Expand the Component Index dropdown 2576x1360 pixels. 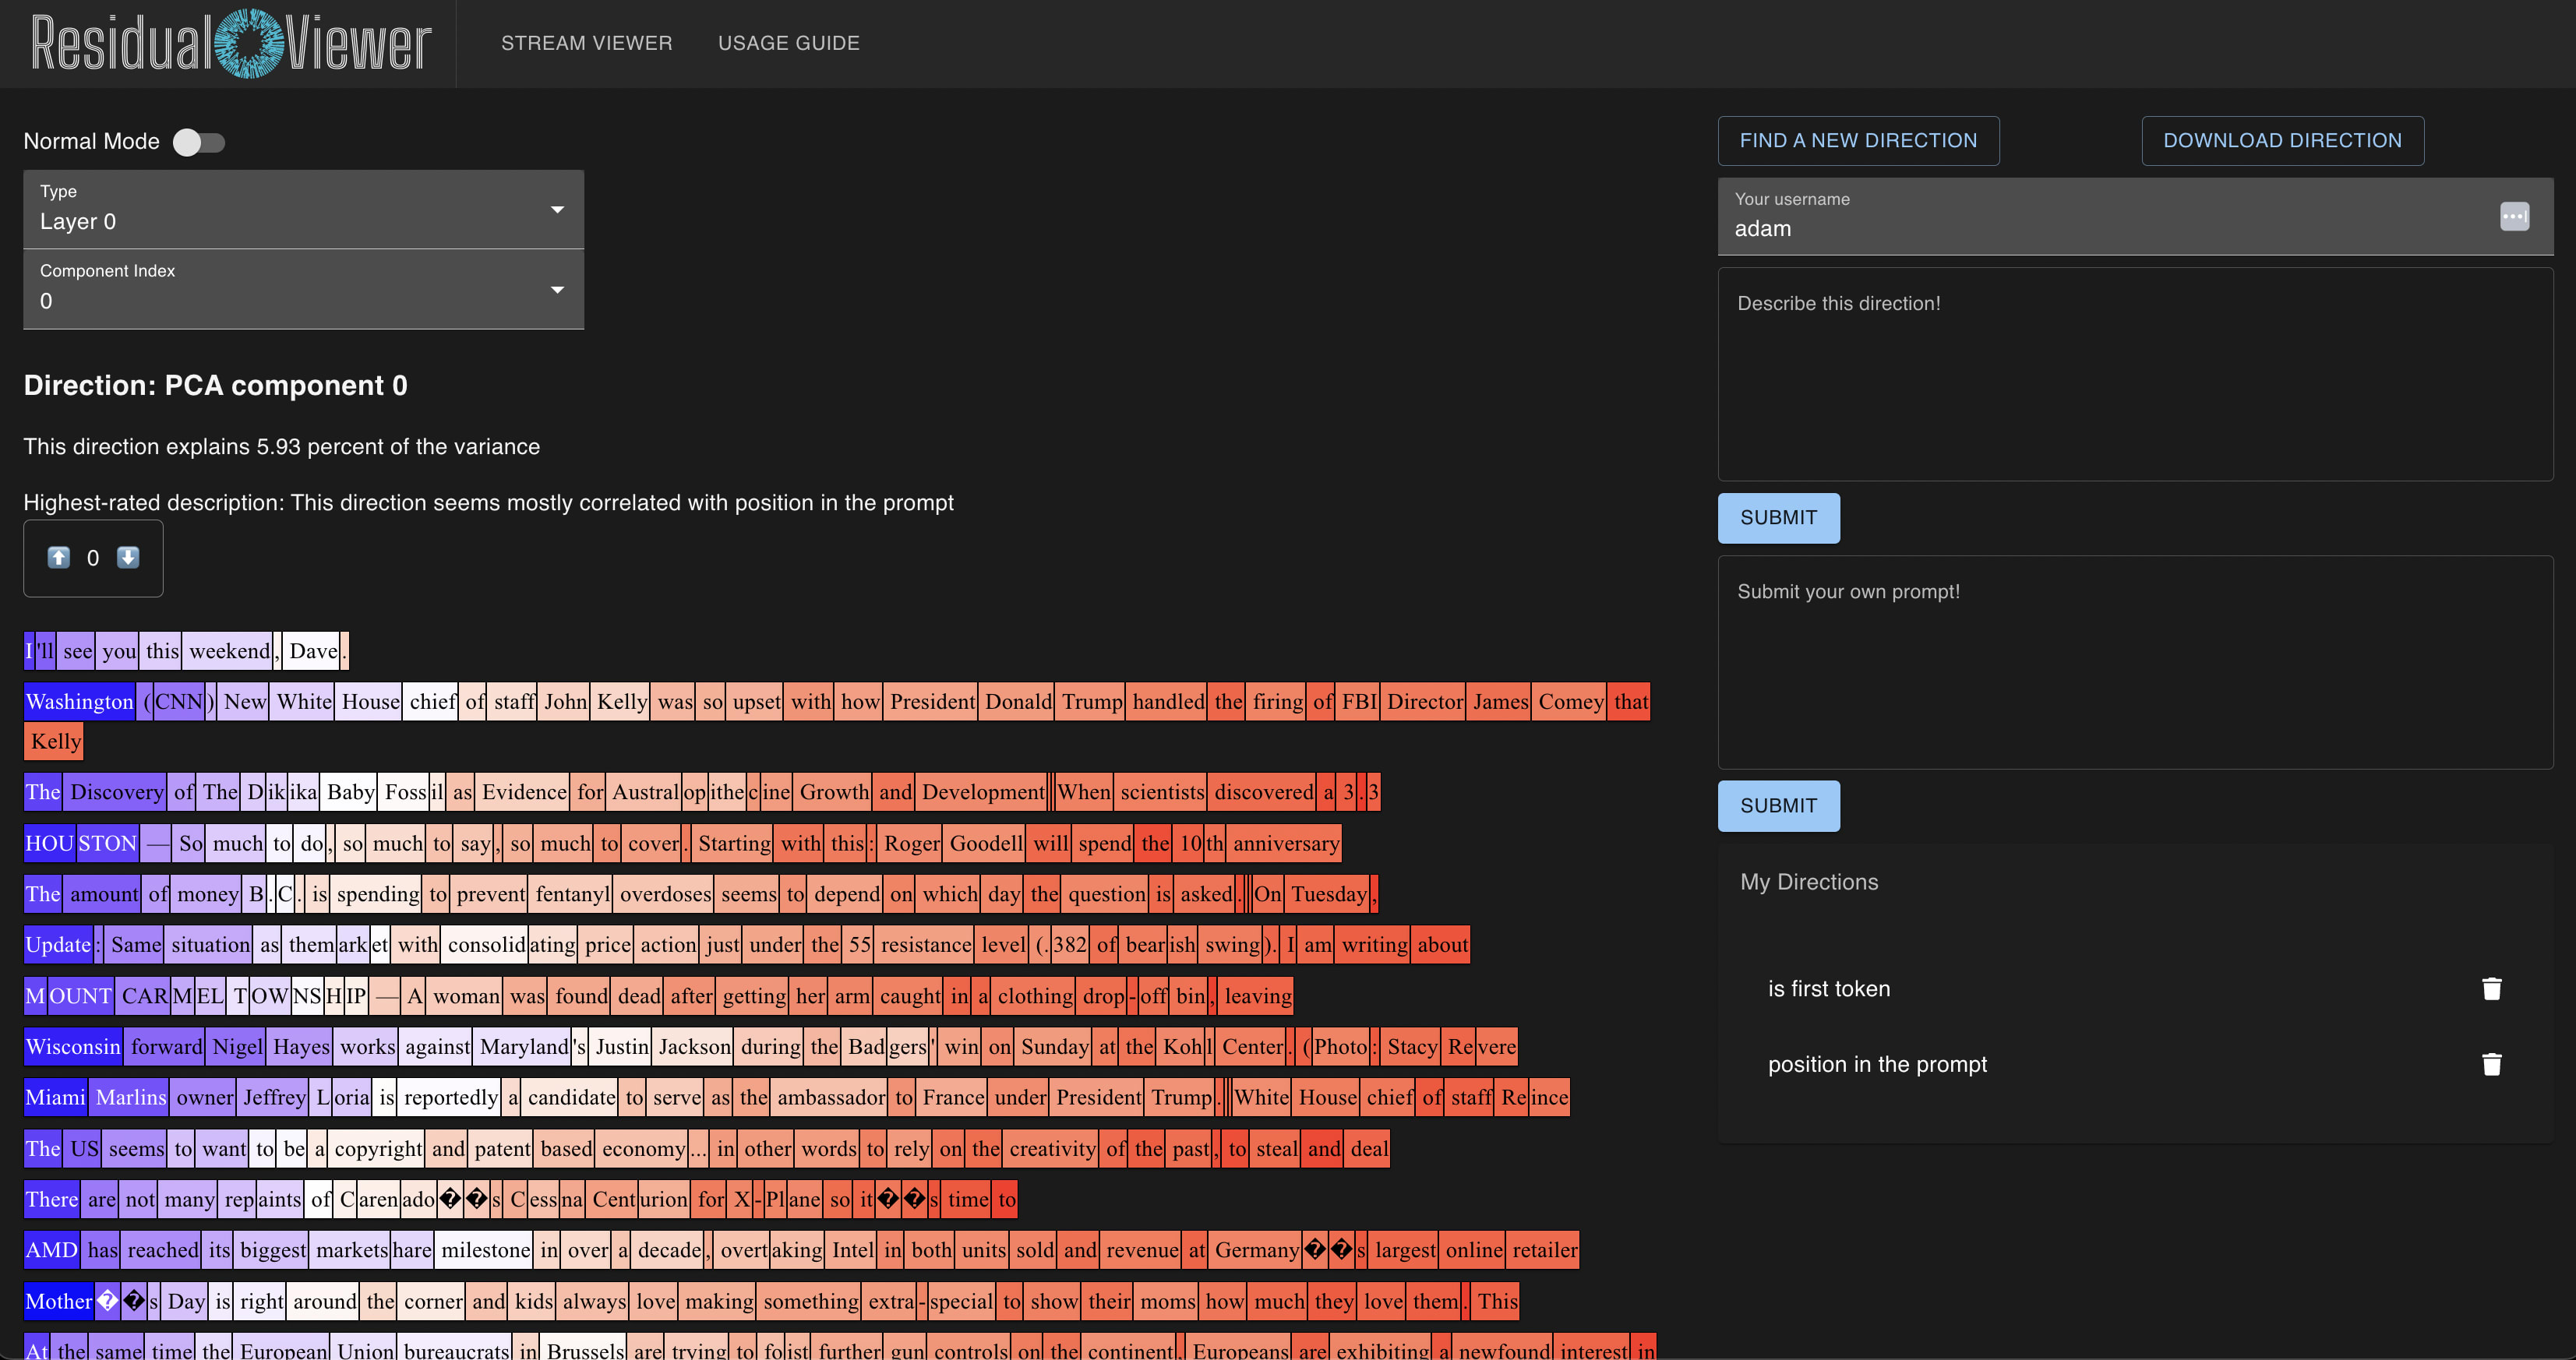[303, 289]
